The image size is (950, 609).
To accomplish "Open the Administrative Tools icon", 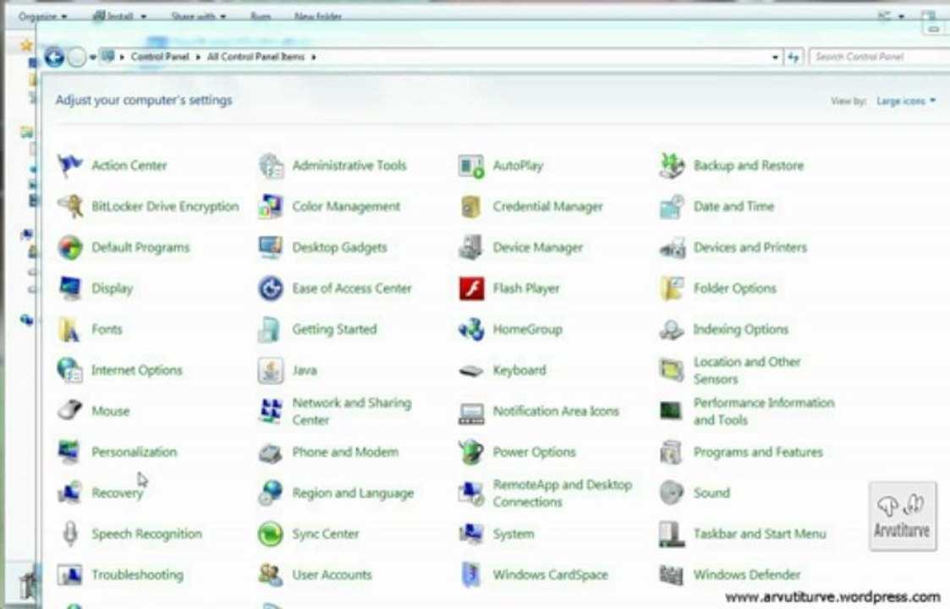I will tap(271, 166).
